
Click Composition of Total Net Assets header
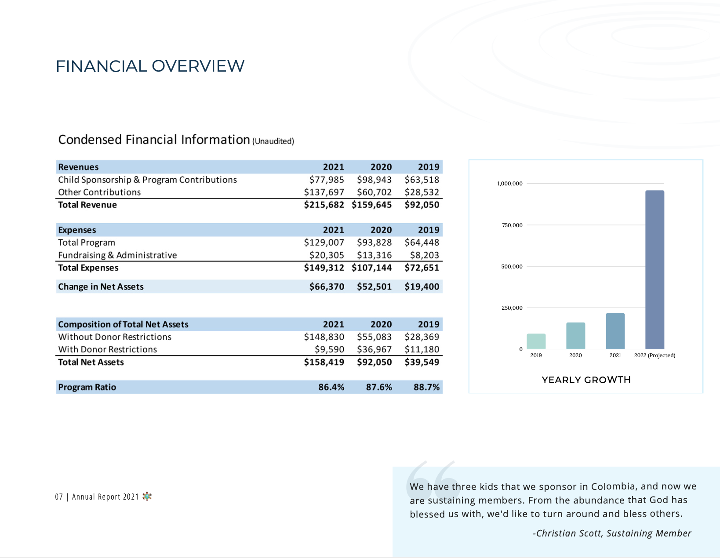pyautogui.click(x=123, y=324)
